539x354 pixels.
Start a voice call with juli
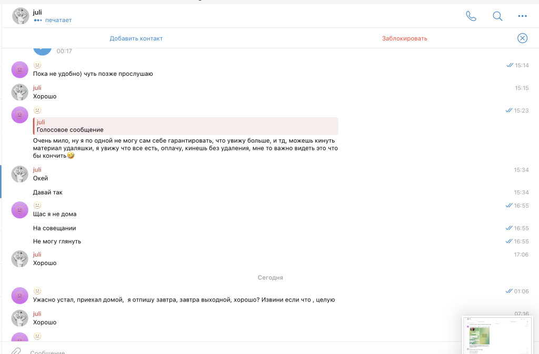click(471, 16)
